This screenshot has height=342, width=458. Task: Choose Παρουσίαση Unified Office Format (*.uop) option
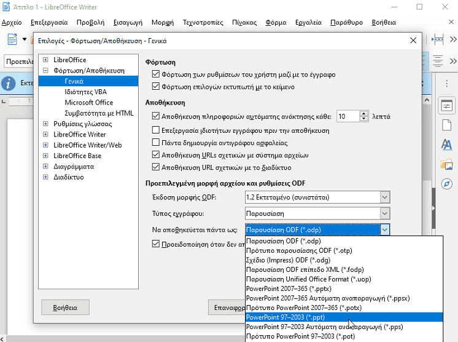[344, 279]
